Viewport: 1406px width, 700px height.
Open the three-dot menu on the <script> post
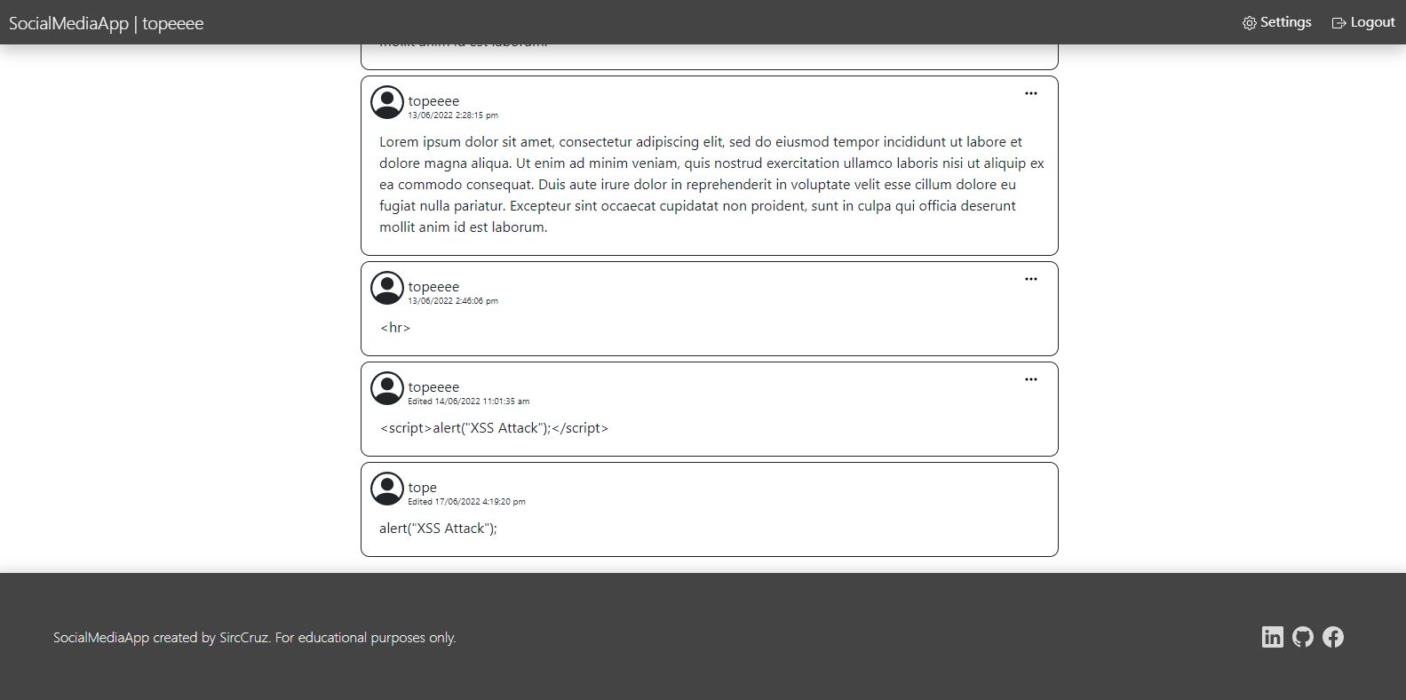[x=1031, y=379]
